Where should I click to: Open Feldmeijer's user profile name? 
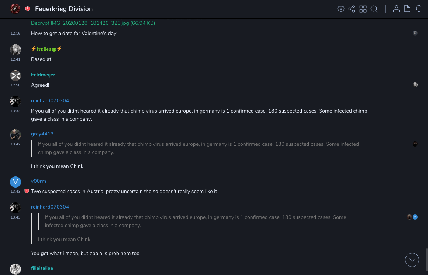(43, 75)
